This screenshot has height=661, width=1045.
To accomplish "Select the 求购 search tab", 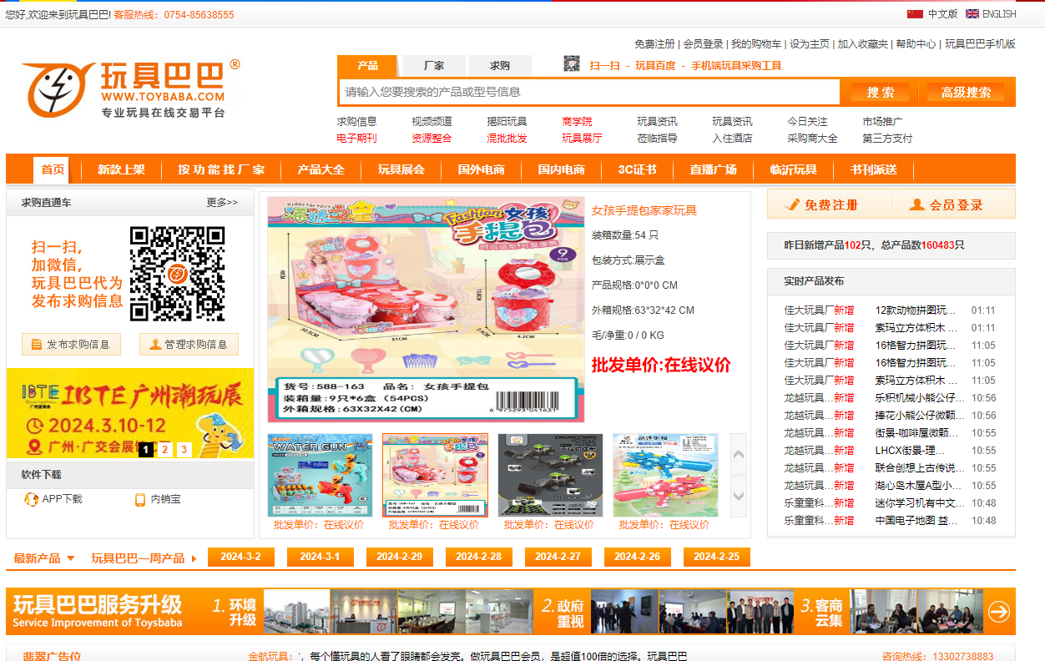I will pyautogui.click(x=500, y=66).
